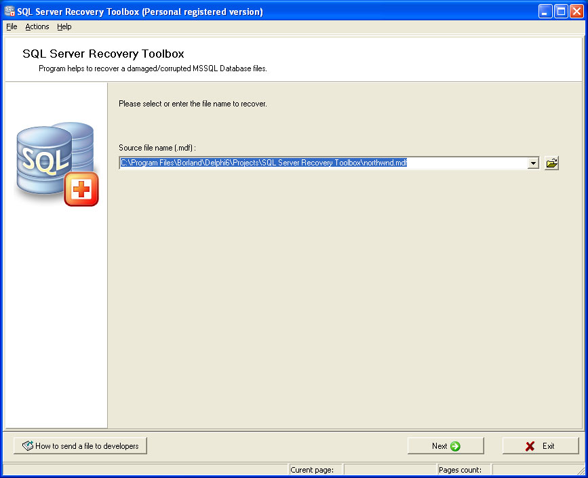Click 'Program helps to recover' description text
588x478 pixels.
coord(153,68)
